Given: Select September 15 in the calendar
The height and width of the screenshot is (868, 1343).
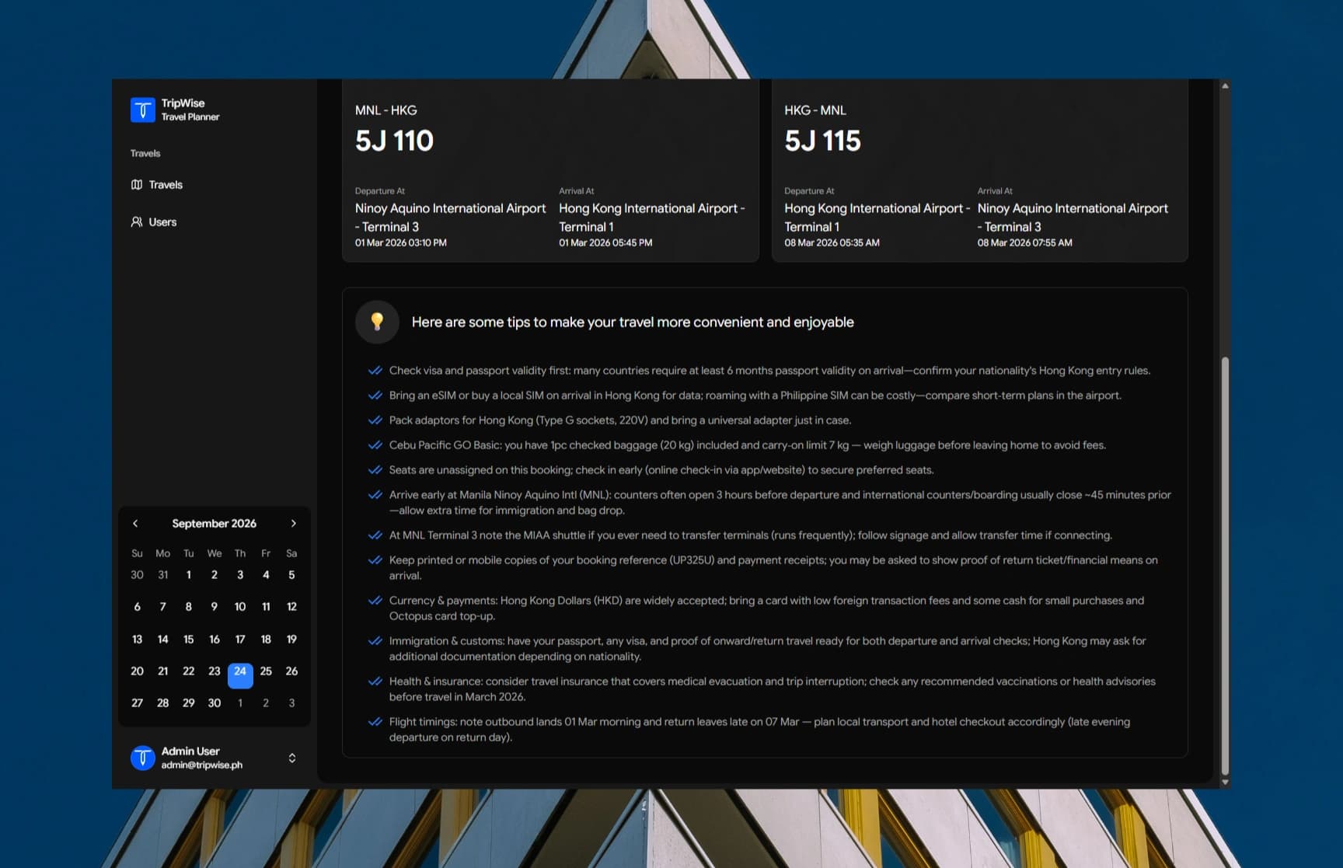Looking at the screenshot, I should 189,640.
